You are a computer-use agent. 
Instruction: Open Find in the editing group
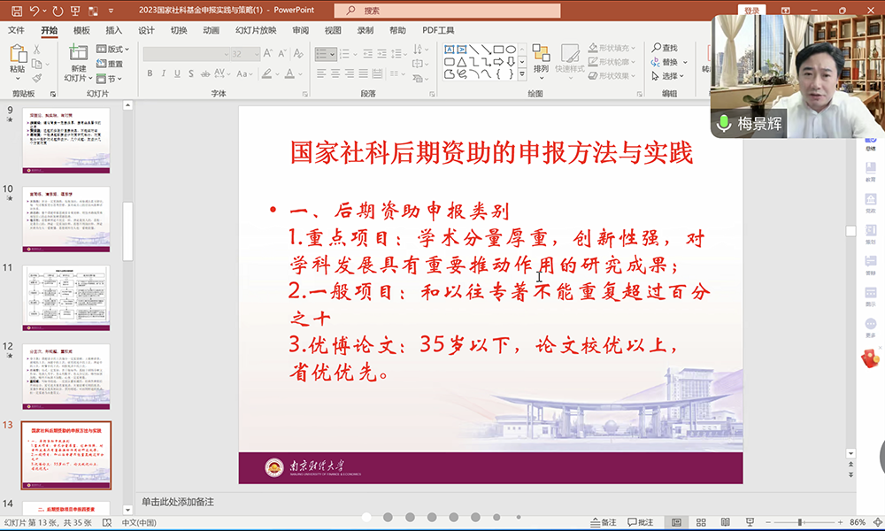[x=664, y=48]
